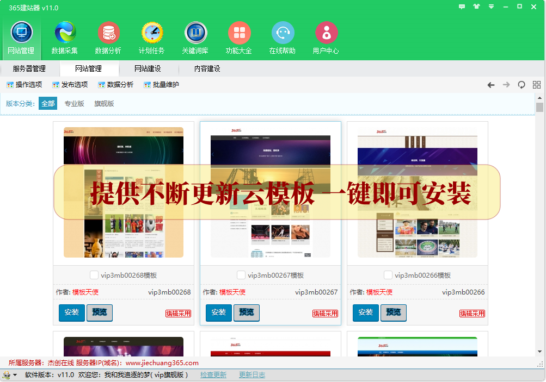The image size is (546, 382).
Task: Switch to 网站管理 sub tab
Action: 89,69
